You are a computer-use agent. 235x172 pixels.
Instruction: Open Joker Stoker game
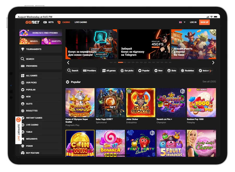[x=141, y=103]
